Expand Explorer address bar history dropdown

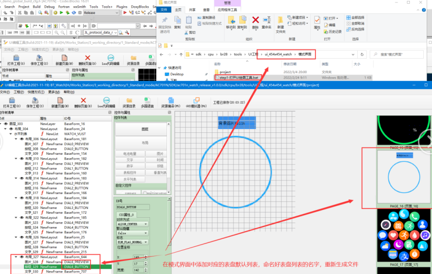pyautogui.click(x=353, y=54)
